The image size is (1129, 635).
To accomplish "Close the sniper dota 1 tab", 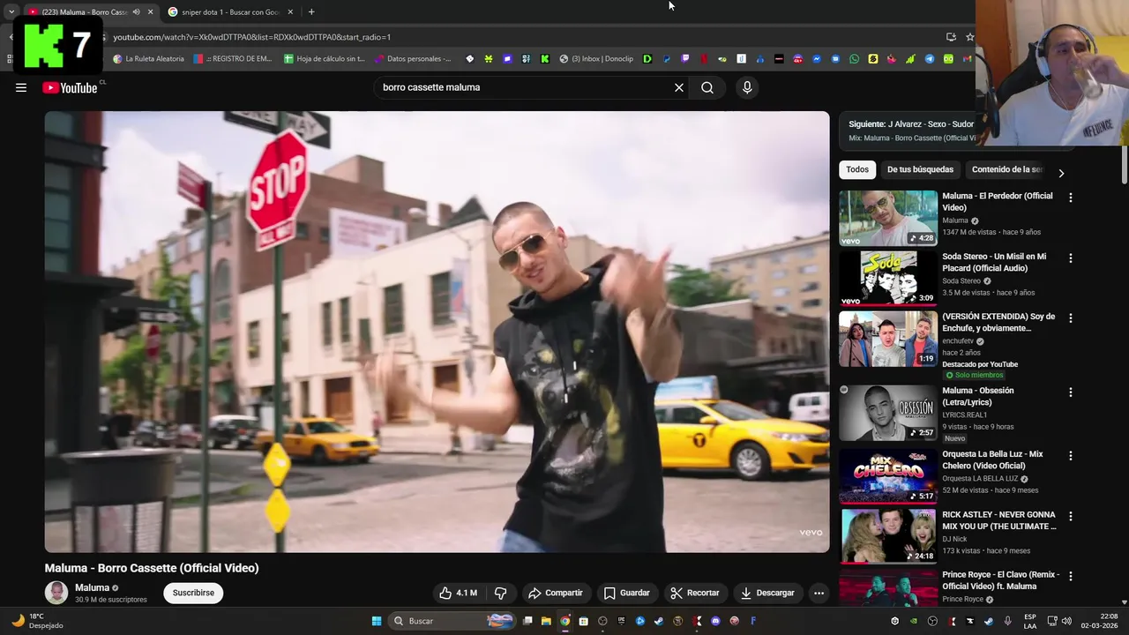I will [290, 12].
